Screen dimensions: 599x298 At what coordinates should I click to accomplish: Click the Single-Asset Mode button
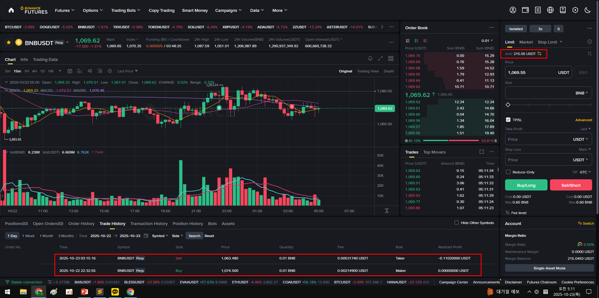coord(549,268)
